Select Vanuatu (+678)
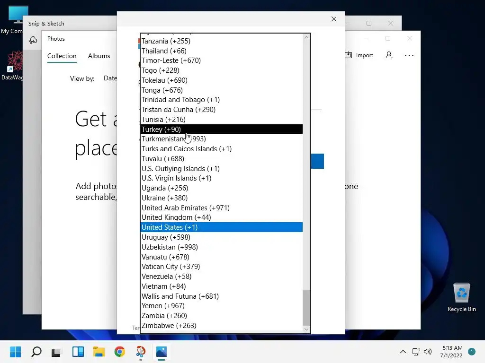Viewport: 485px width, 363px height. coord(222,257)
